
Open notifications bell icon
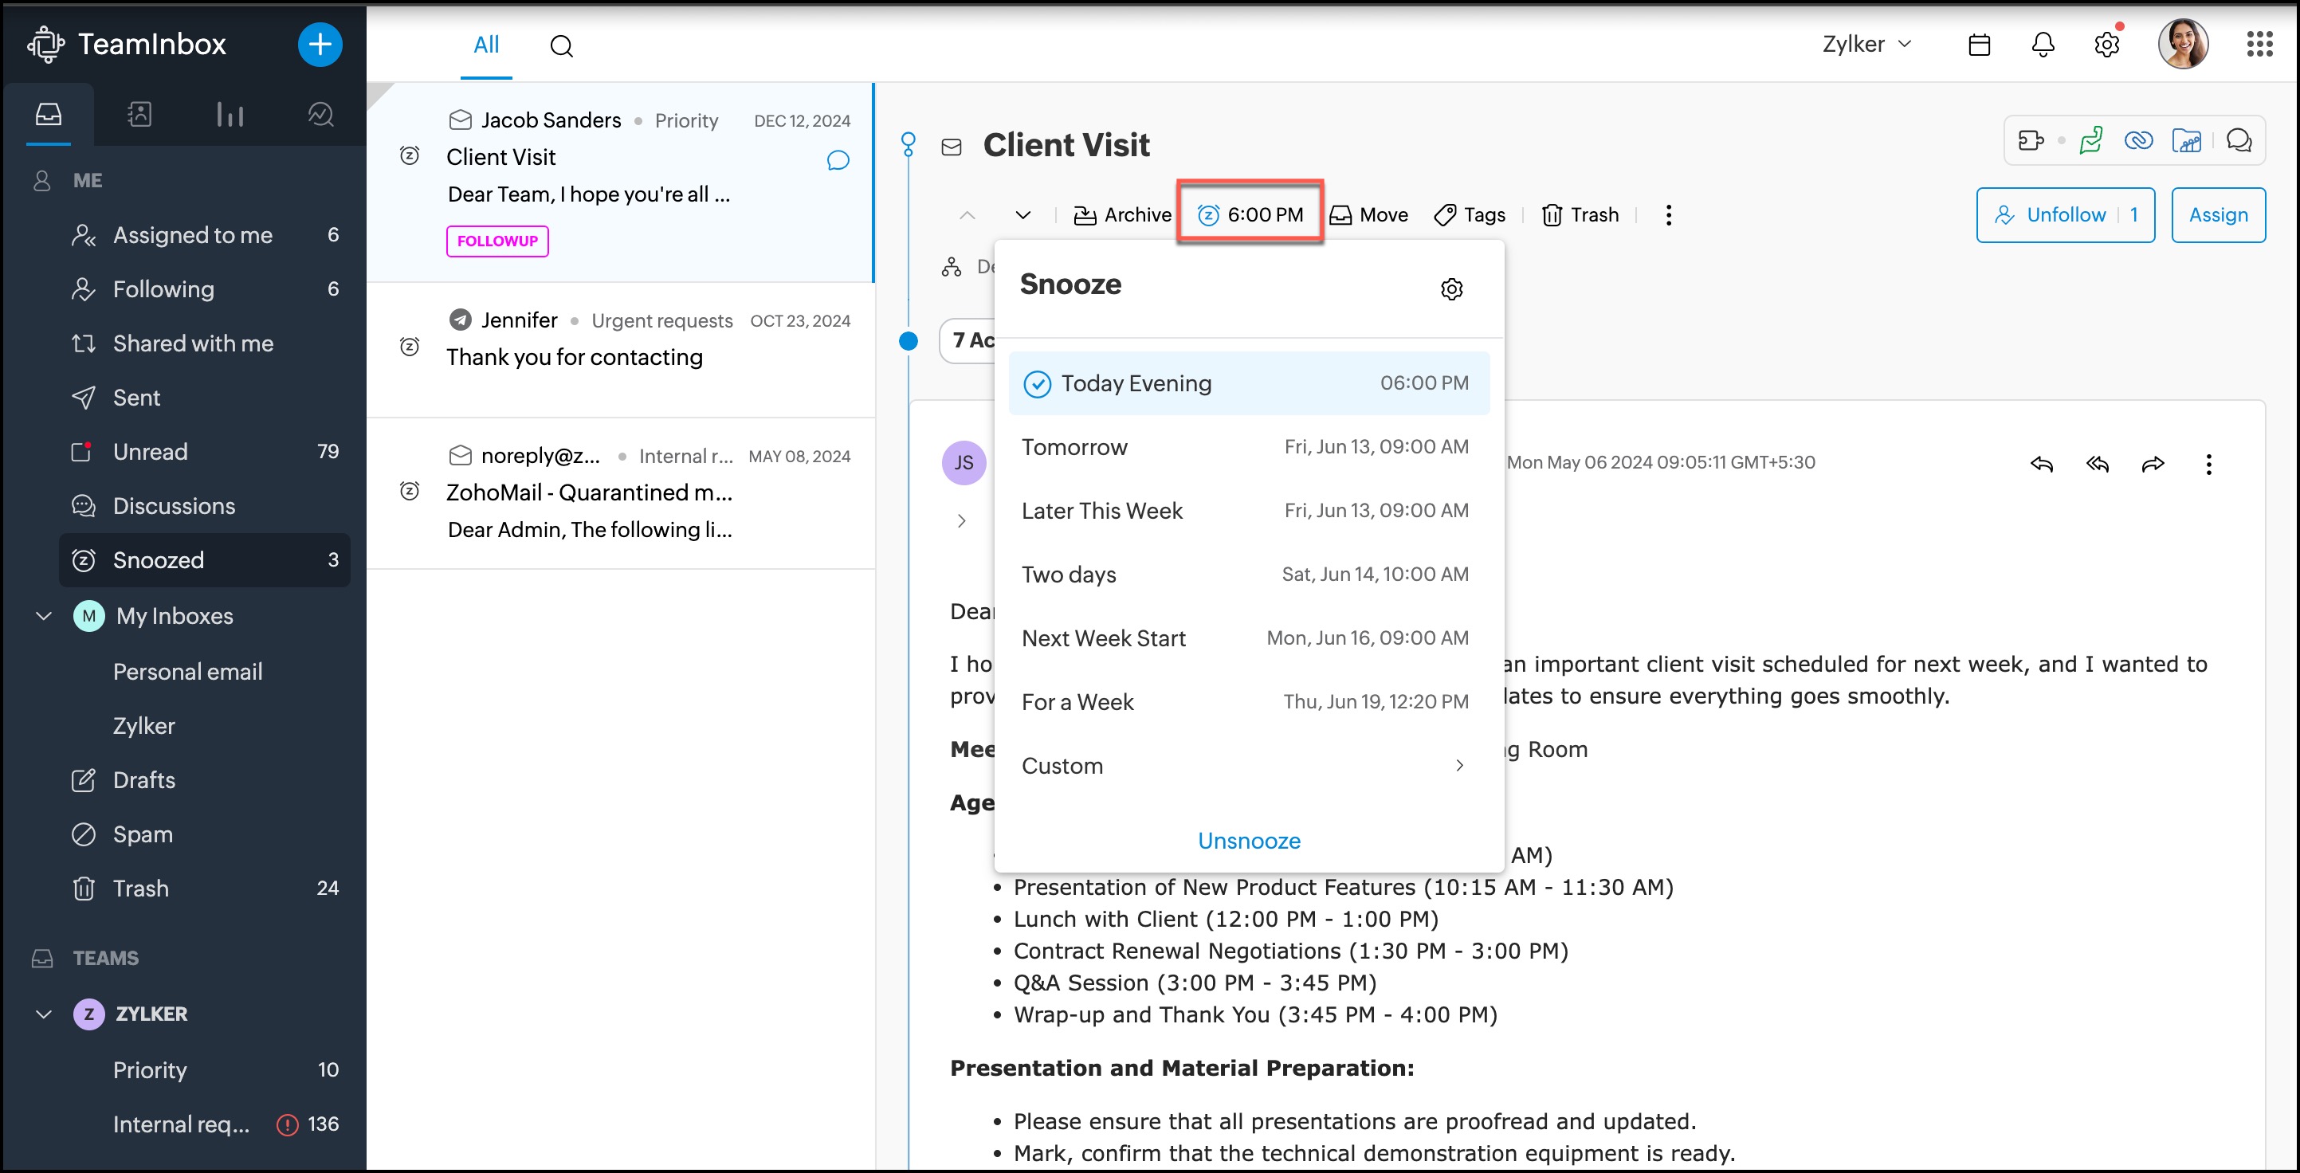tap(2043, 45)
